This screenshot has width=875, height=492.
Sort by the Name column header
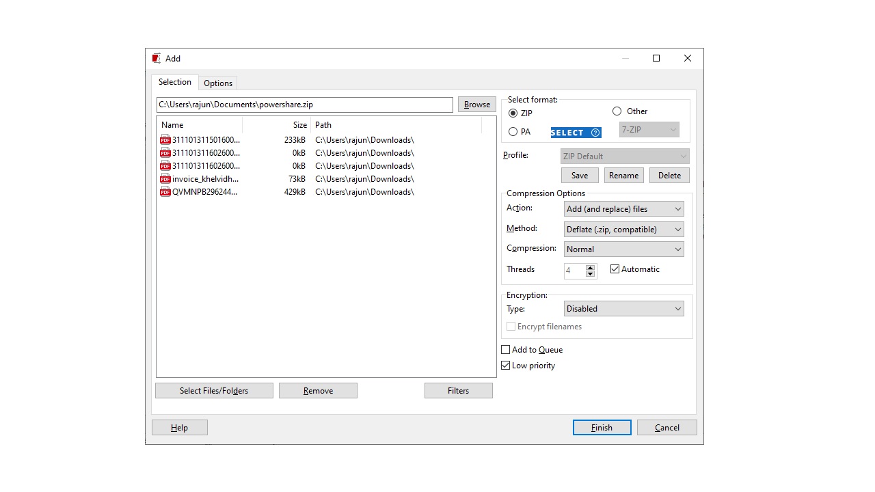point(200,125)
